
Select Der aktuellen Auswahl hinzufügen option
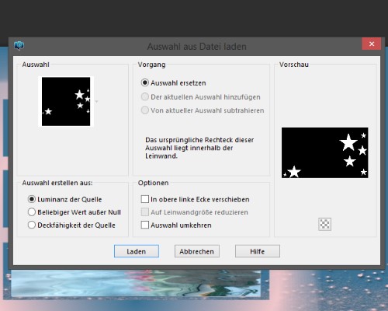point(145,96)
